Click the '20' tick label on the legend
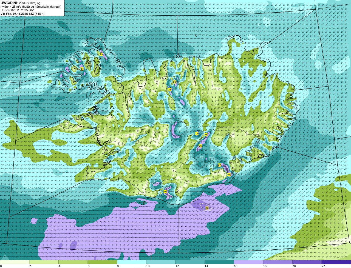351x268 pixels. 294,266
